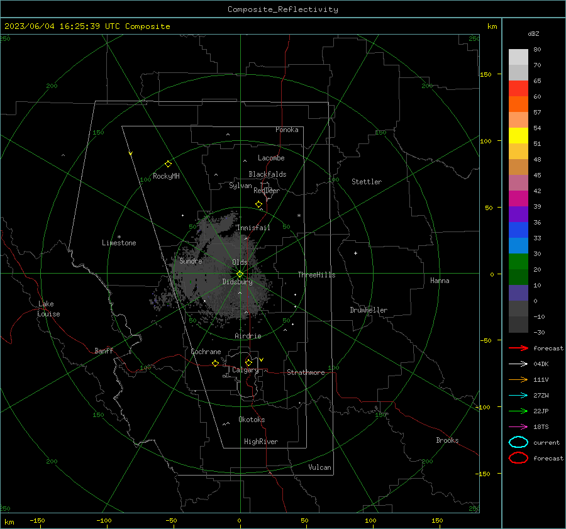Image resolution: width=566 pixels, height=529 pixels.
Task: Click the Innisfail label on map
Action: pos(253,228)
